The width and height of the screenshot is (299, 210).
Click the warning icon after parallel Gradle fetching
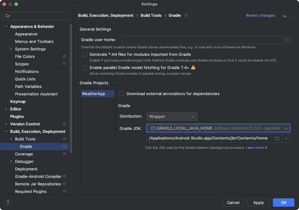click(x=193, y=67)
